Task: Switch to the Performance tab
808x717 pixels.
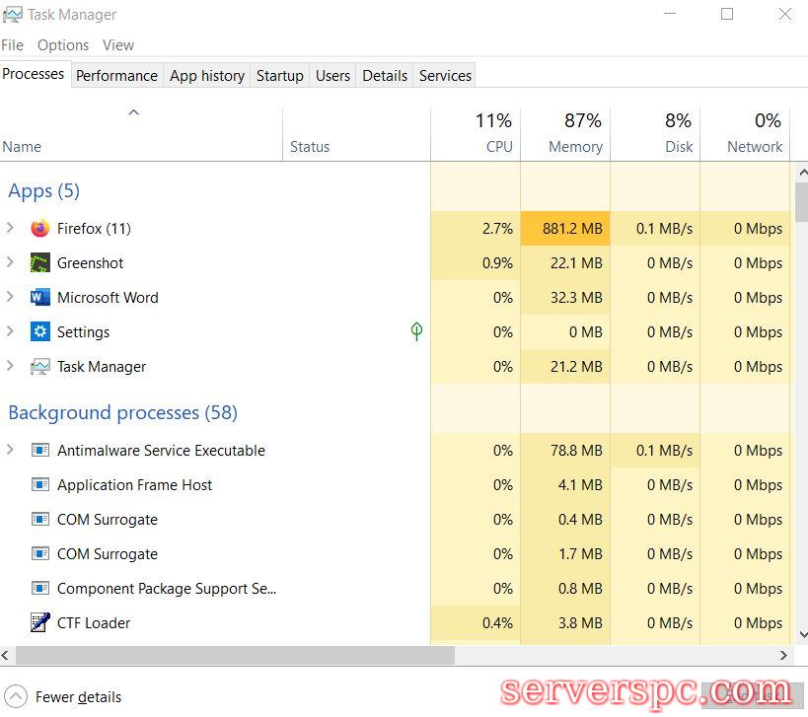Action: click(116, 76)
